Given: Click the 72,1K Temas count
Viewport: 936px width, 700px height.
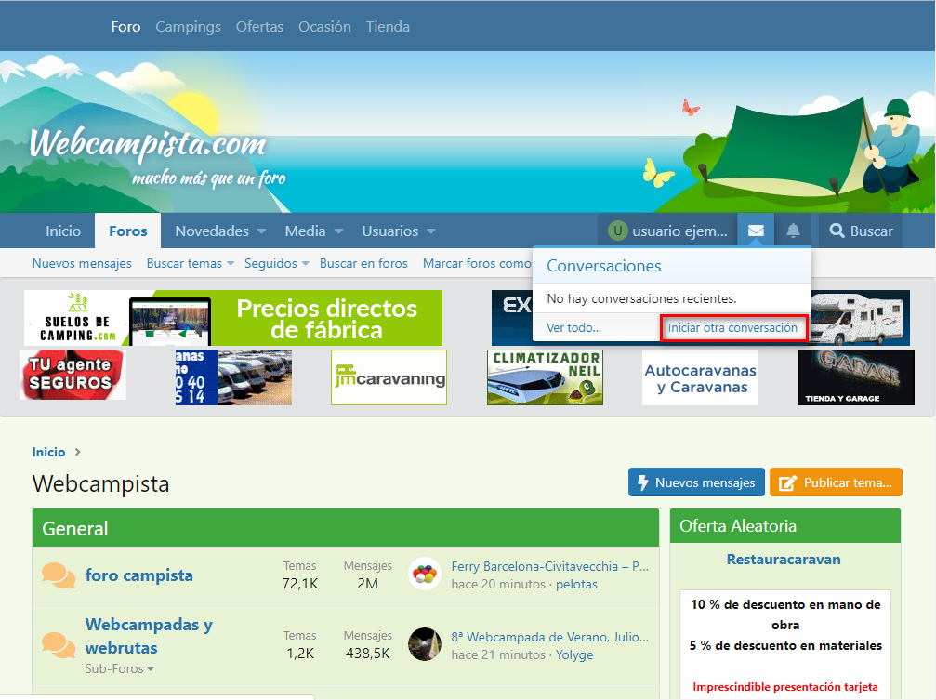Looking at the screenshot, I should pyautogui.click(x=300, y=584).
